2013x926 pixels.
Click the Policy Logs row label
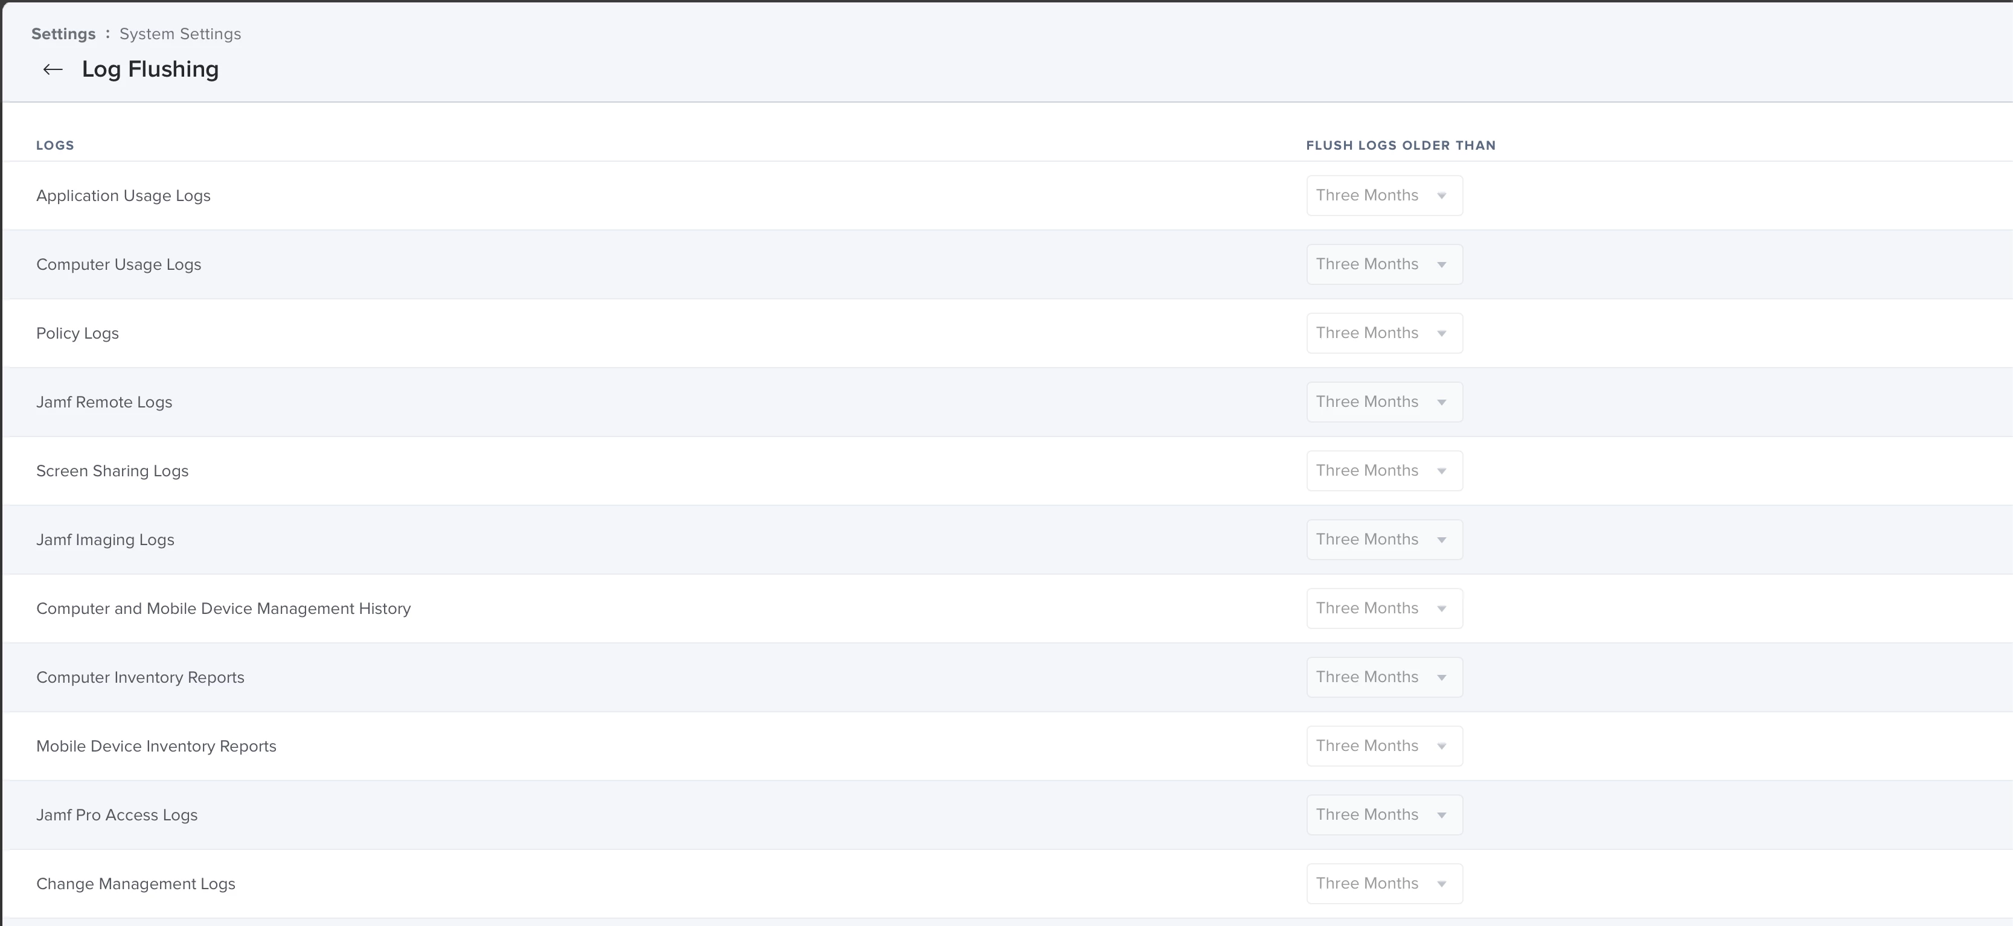coord(77,333)
